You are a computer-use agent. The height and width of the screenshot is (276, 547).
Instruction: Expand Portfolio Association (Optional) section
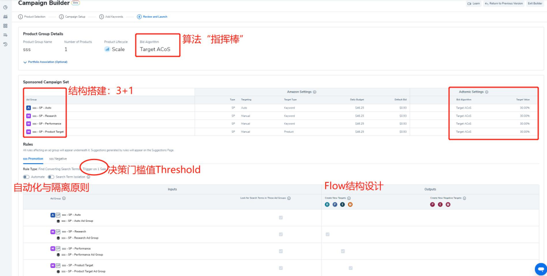pyautogui.click(x=45, y=62)
